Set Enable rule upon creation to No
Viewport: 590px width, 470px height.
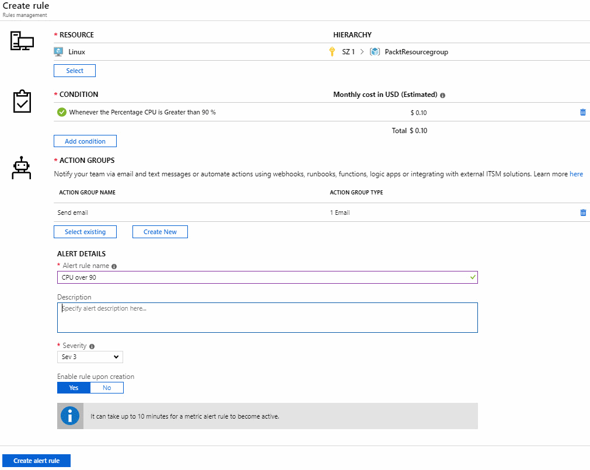(x=107, y=388)
